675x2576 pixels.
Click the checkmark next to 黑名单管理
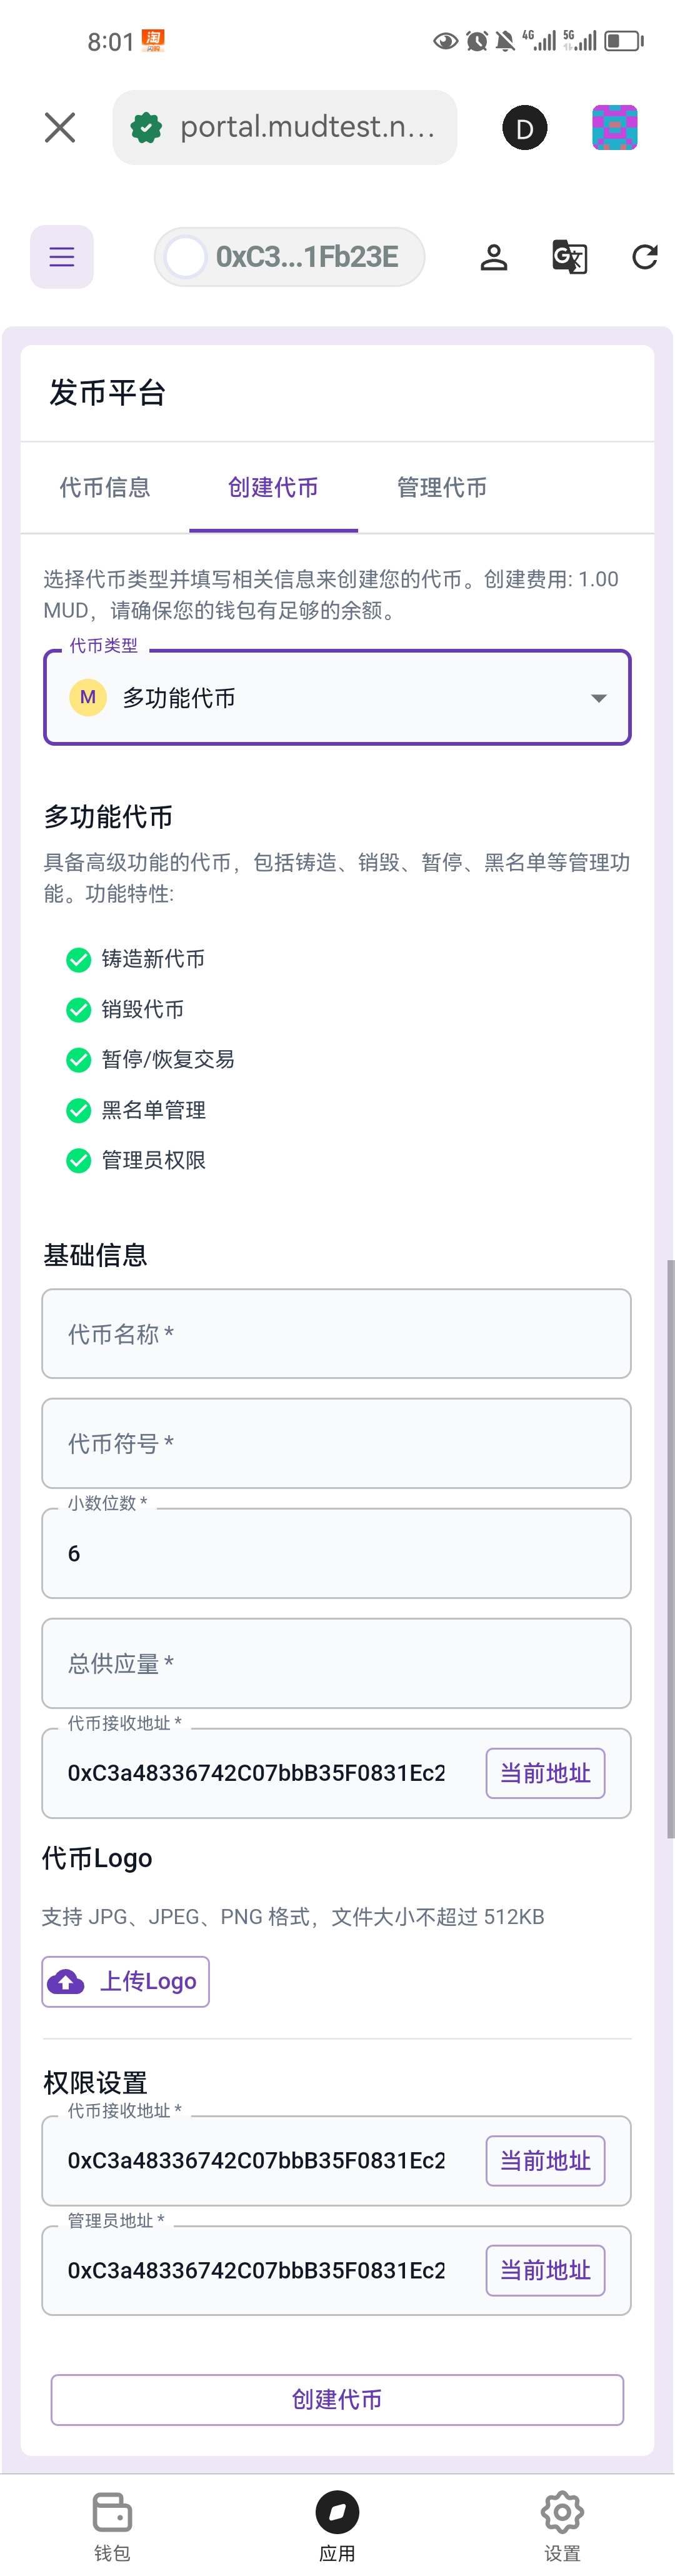click(78, 1110)
